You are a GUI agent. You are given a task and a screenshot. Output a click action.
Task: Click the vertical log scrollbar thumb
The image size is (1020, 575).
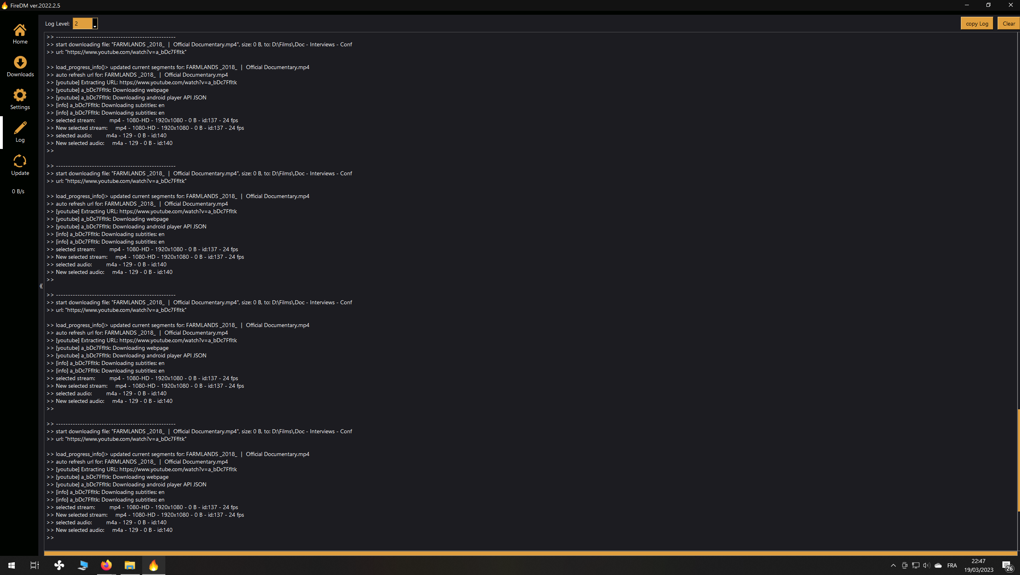(x=1018, y=459)
